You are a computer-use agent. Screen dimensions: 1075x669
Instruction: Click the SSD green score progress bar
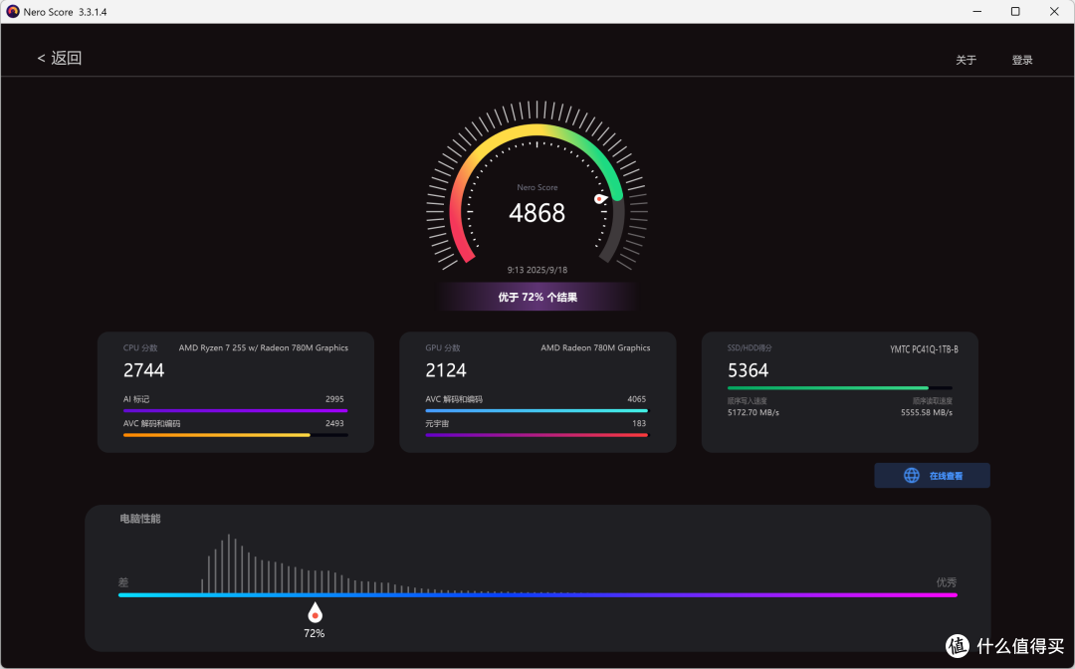(840, 388)
